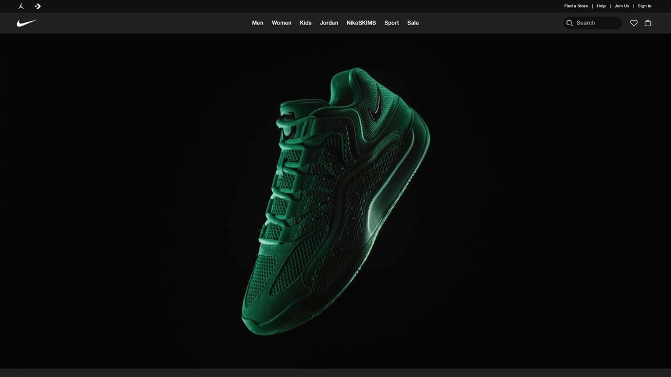
Task: Open the Sale navigation item
Action: [413, 23]
